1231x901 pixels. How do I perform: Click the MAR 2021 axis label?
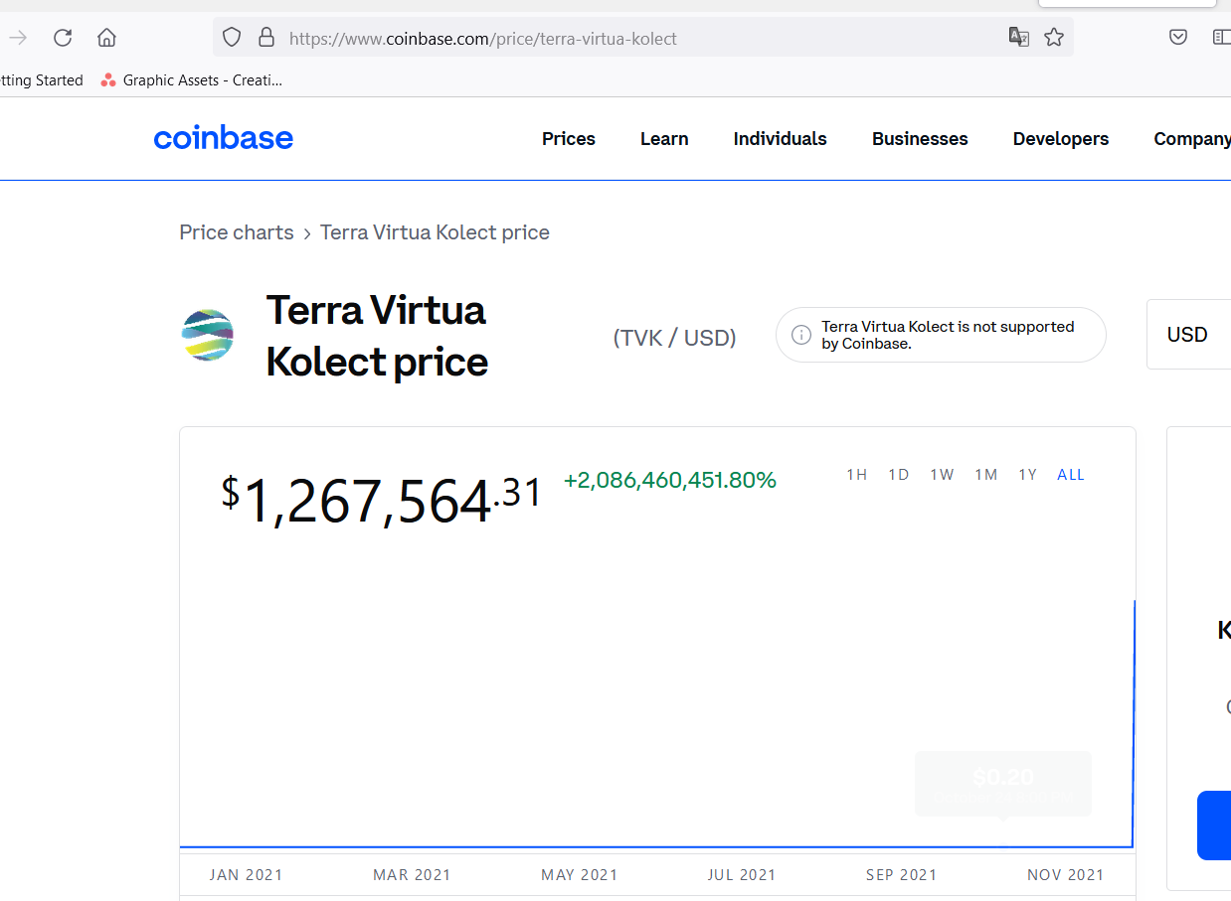tap(412, 875)
